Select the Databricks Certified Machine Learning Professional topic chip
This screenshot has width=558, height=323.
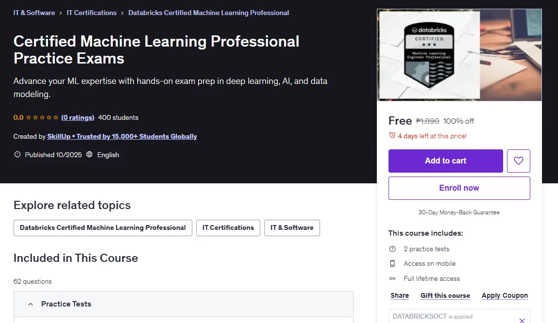103,228
